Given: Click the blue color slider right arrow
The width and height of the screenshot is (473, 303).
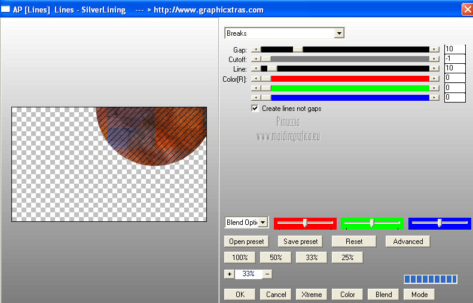Looking at the screenshot, I should click(434, 98).
